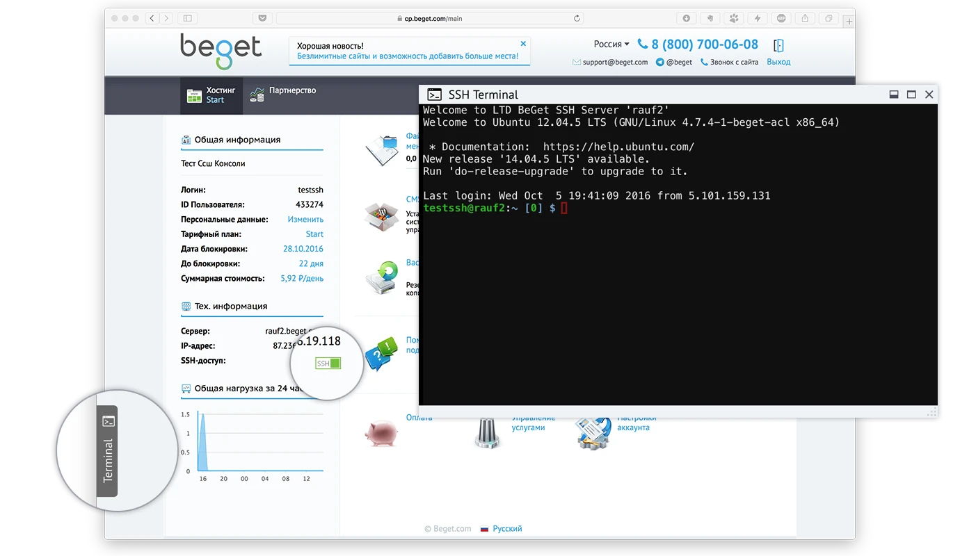
Task: Open account settings gear icon
Action: coord(593,432)
